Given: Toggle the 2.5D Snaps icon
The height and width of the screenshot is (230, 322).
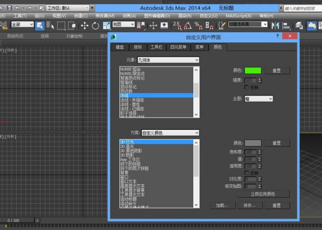Looking at the screenshot, I should (x=177, y=25).
